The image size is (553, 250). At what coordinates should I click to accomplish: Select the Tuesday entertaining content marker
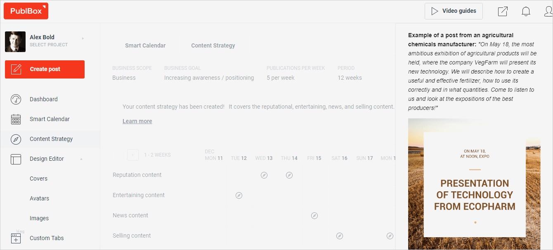click(239, 195)
